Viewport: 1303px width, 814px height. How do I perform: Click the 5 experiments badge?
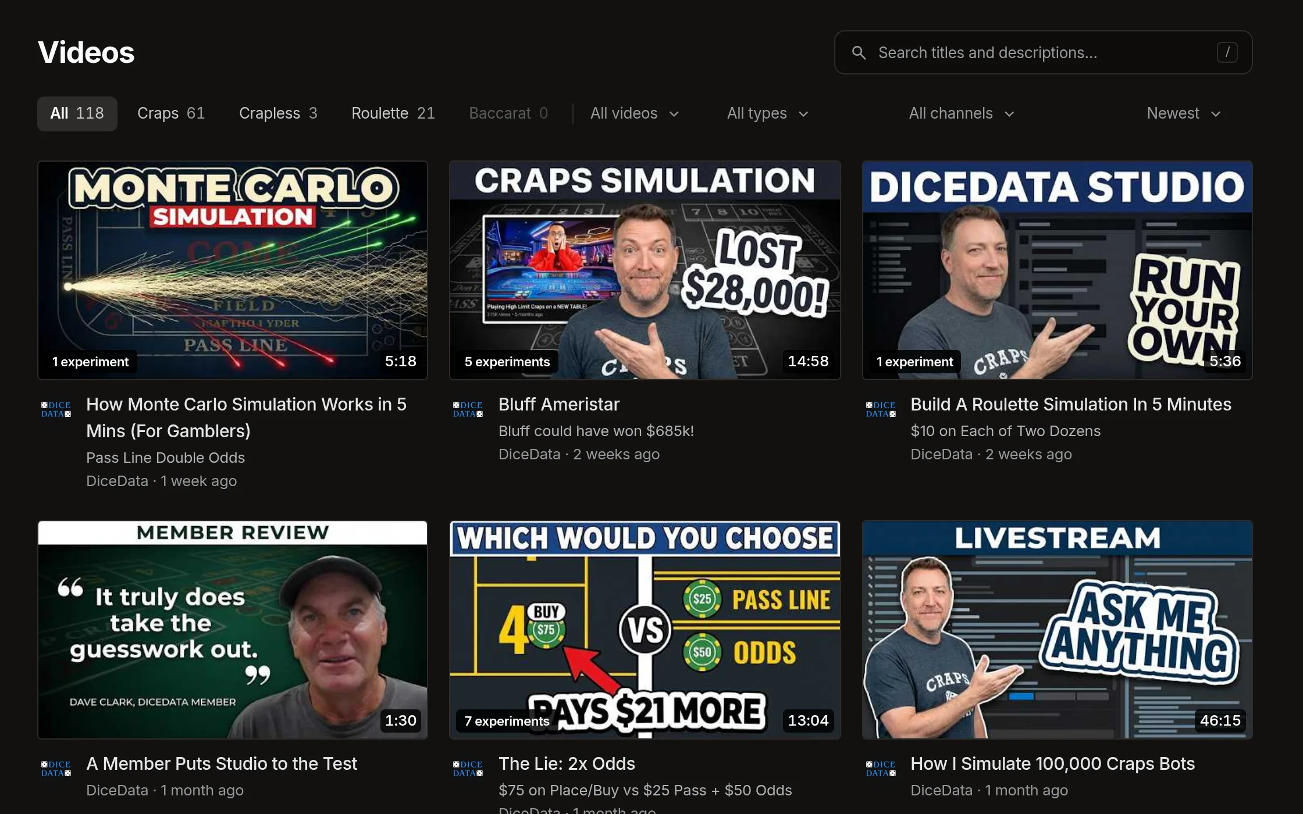pyautogui.click(x=507, y=362)
